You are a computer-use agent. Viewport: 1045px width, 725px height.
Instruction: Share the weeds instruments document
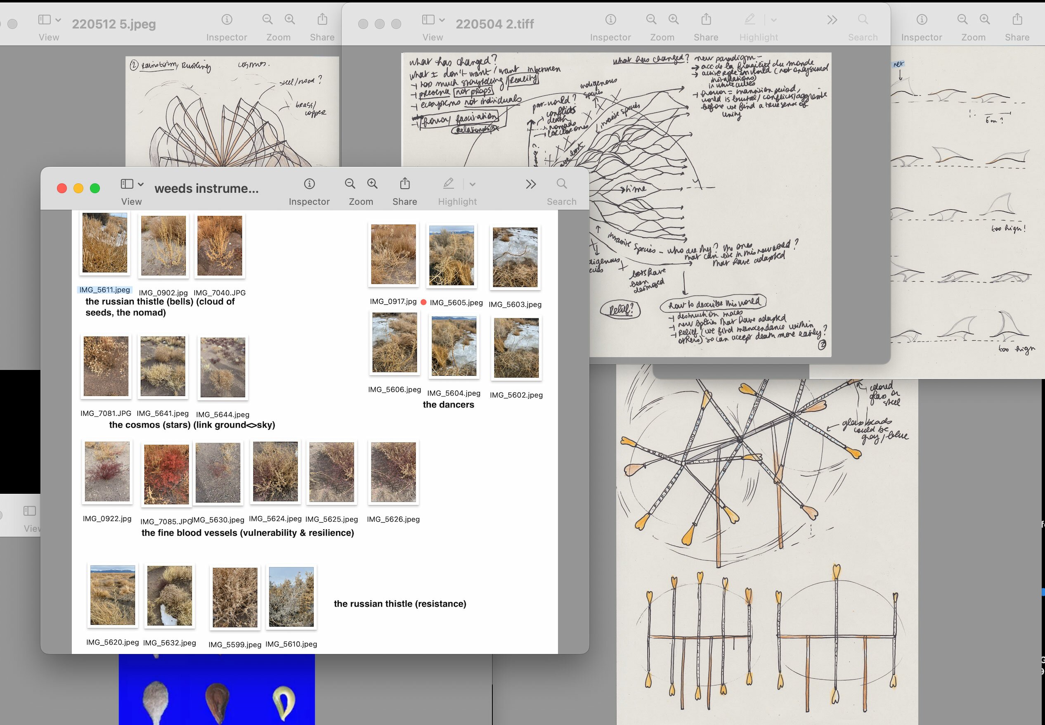(x=404, y=184)
